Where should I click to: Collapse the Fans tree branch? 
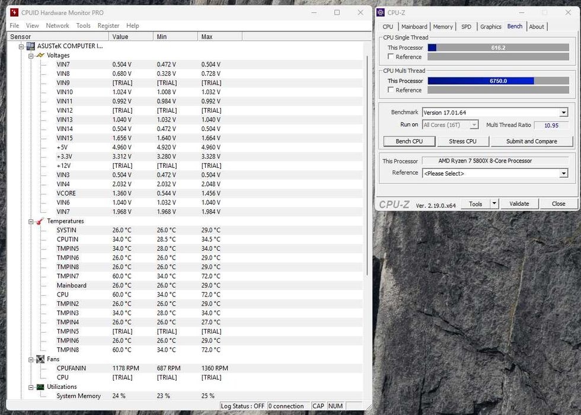point(31,359)
